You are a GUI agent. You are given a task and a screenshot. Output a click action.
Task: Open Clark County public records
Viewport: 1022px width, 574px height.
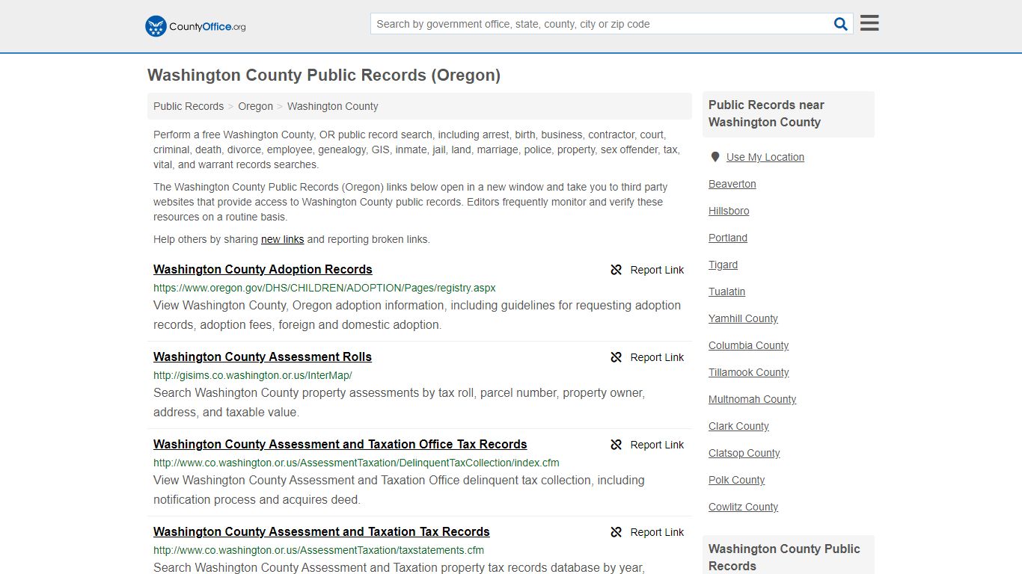click(x=739, y=426)
